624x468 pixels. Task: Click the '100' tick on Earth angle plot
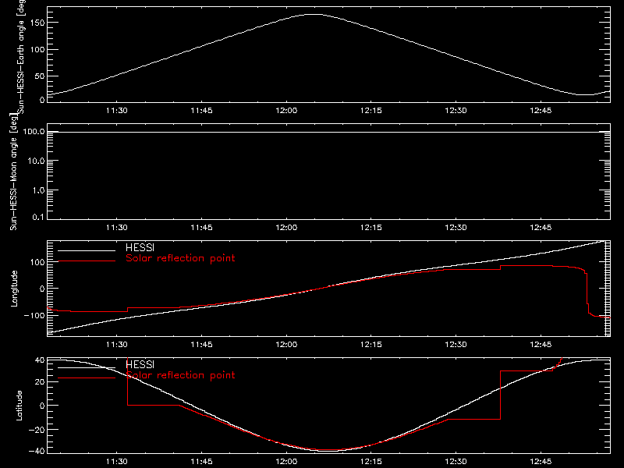37,50
